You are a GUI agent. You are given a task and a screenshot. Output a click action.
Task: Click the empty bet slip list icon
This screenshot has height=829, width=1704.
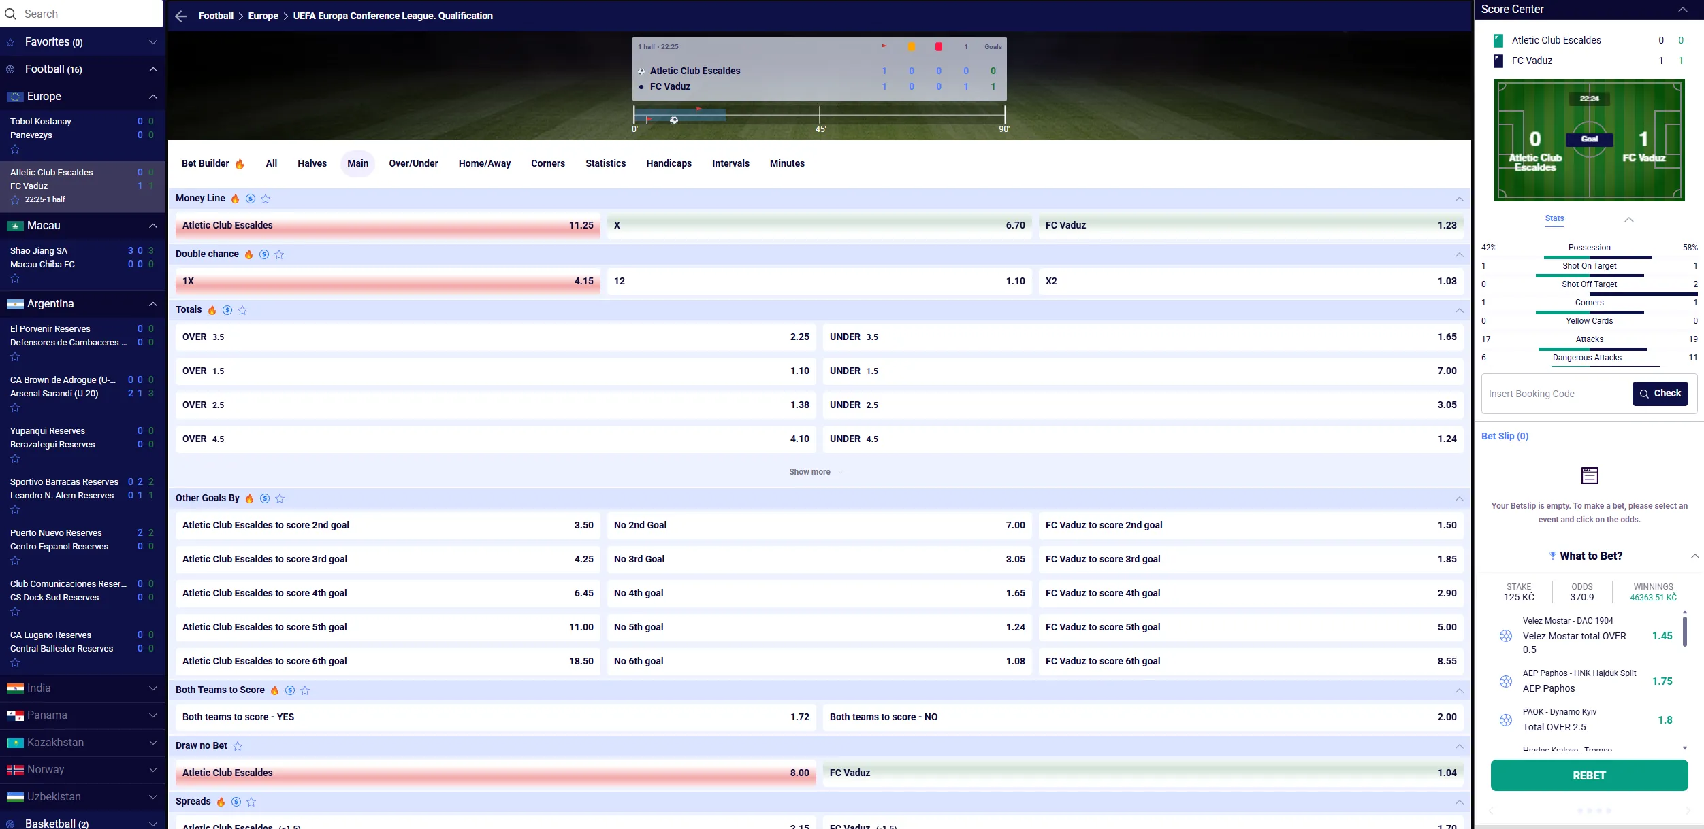tap(1590, 475)
